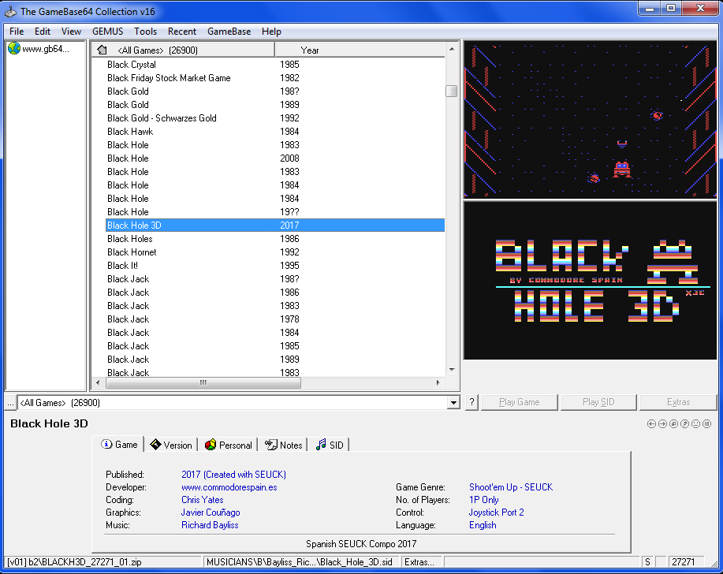Click the horizontal scroll-right arrow
The image size is (723, 574).
pyautogui.click(x=438, y=382)
